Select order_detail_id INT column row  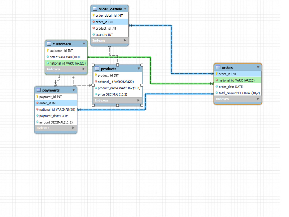coord(110,16)
